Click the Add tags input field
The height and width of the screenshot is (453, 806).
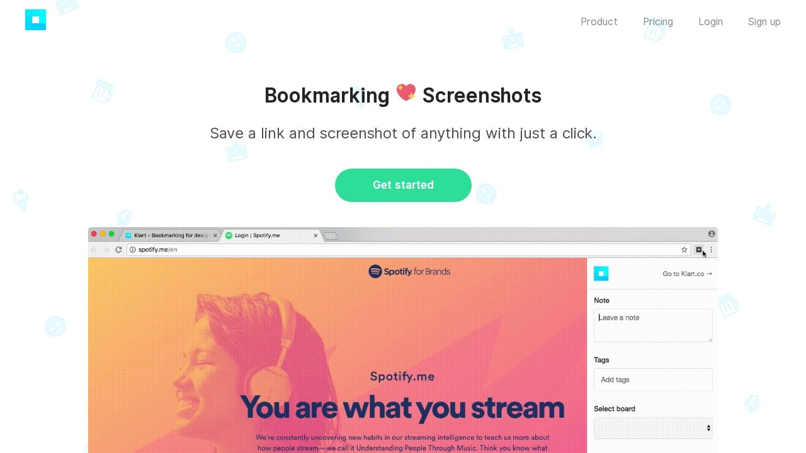pos(653,379)
